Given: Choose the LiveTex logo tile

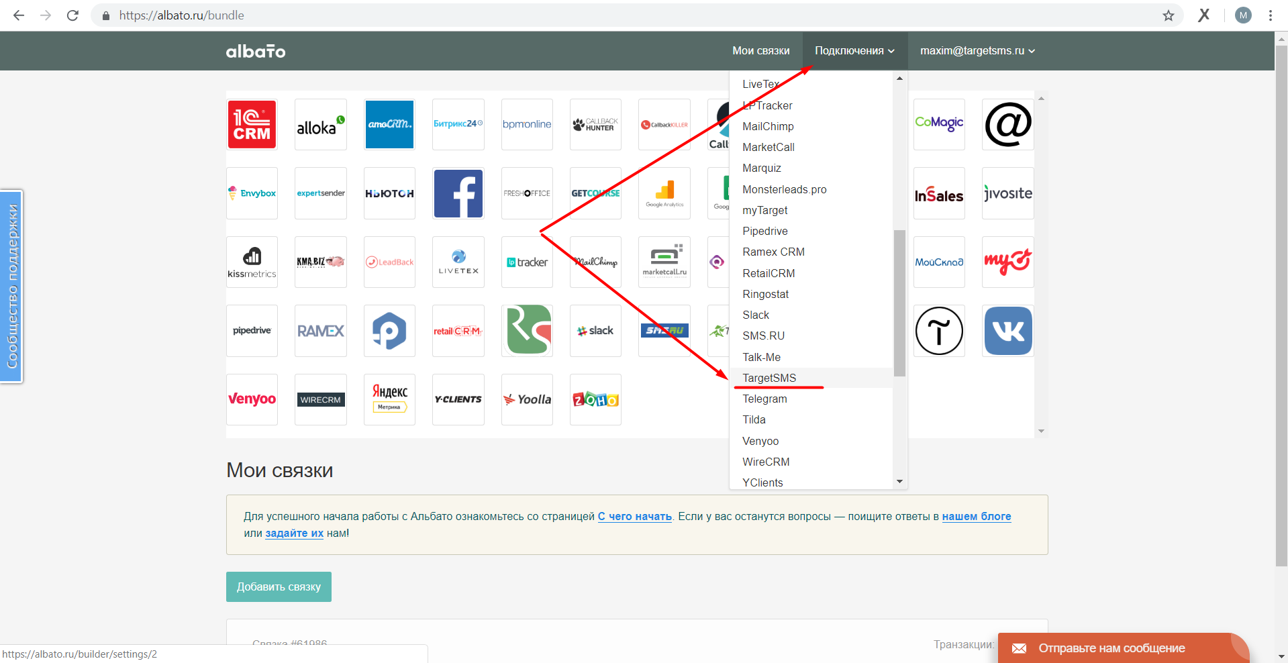Looking at the screenshot, I should [458, 262].
